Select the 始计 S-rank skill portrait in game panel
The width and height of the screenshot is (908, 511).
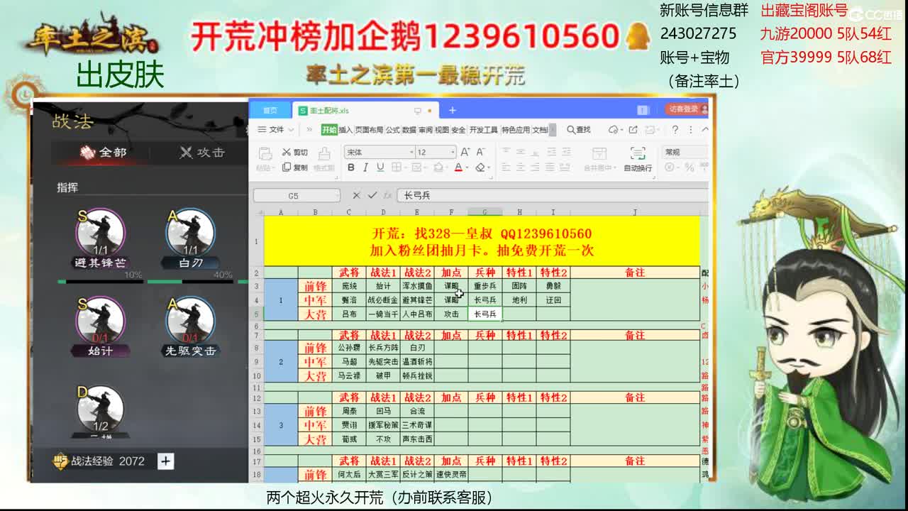coord(101,321)
